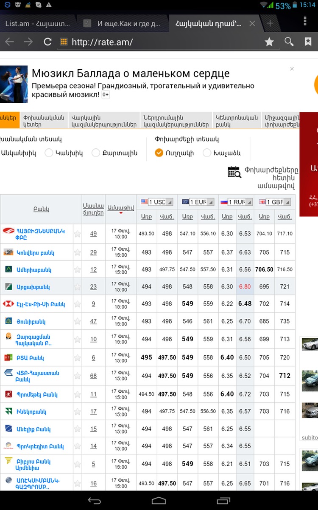Tap the Android home navigation button

[x=159, y=501]
